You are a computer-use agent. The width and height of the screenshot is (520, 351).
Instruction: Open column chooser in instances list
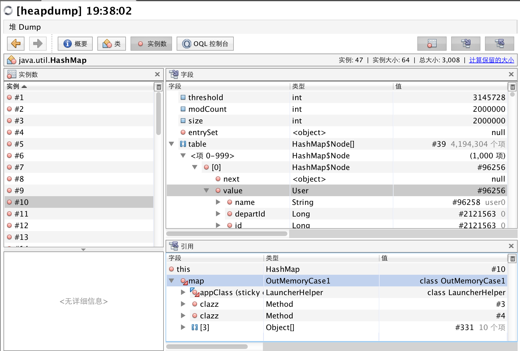pyautogui.click(x=159, y=87)
